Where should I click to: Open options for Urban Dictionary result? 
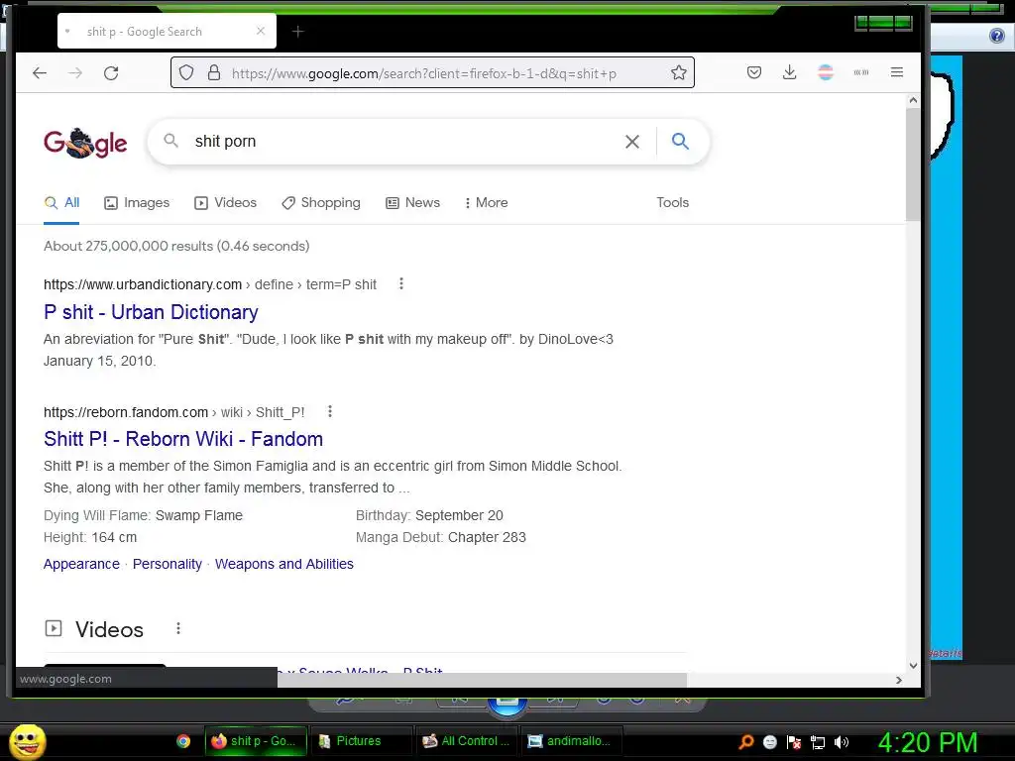(x=401, y=283)
